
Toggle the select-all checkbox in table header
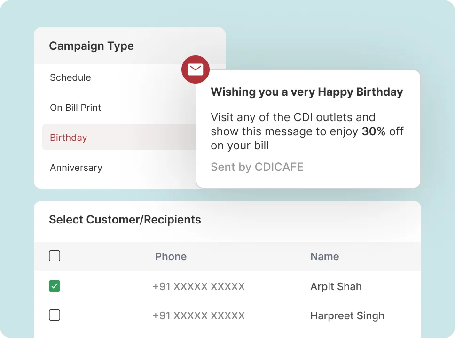click(55, 256)
